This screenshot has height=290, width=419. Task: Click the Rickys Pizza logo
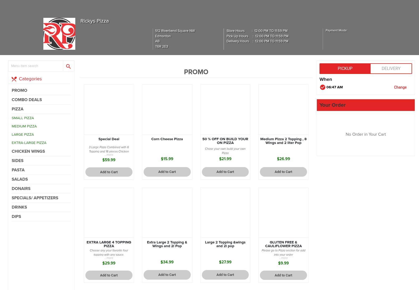pyautogui.click(x=59, y=34)
